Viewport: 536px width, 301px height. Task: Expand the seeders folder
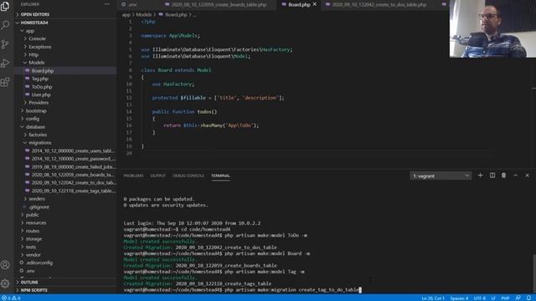(65, 199)
